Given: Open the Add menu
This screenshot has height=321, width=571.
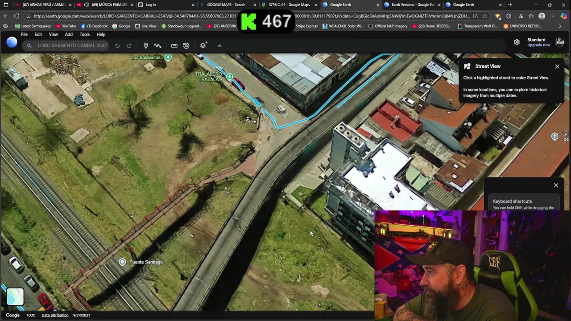Looking at the screenshot, I should point(69,34).
